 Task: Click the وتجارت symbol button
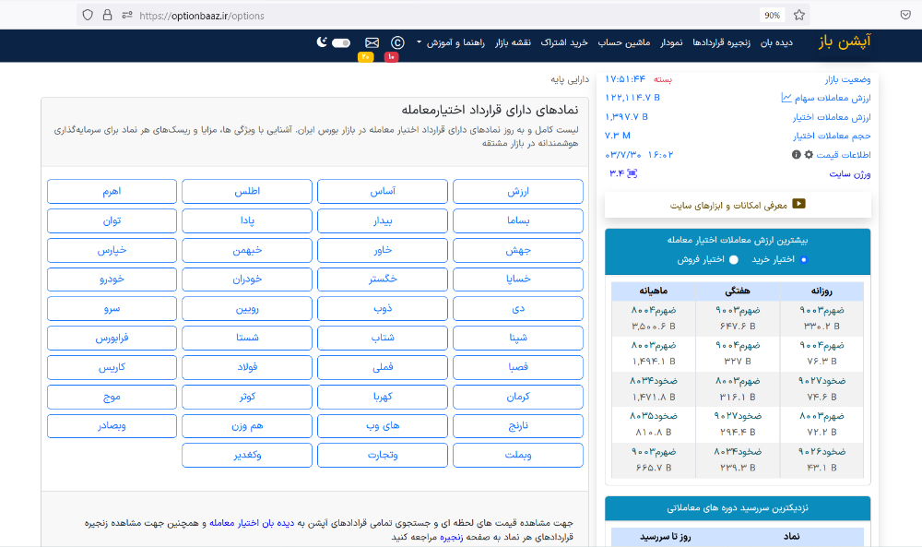pyautogui.click(x=383, y=456)
